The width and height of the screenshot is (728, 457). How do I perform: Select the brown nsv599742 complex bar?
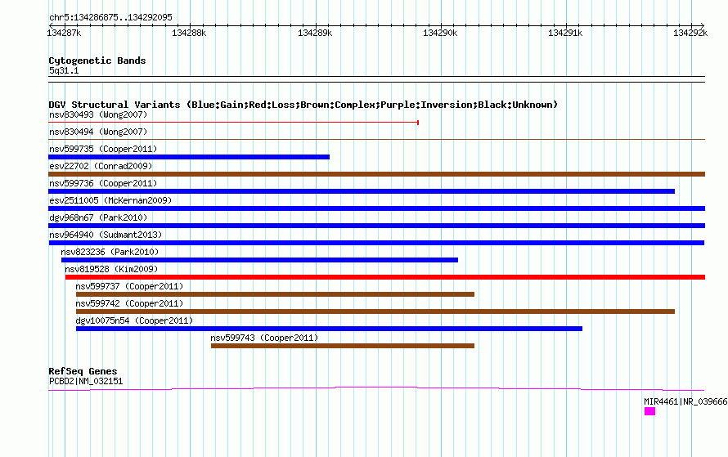pyautogui.click(x=375, y=311)
